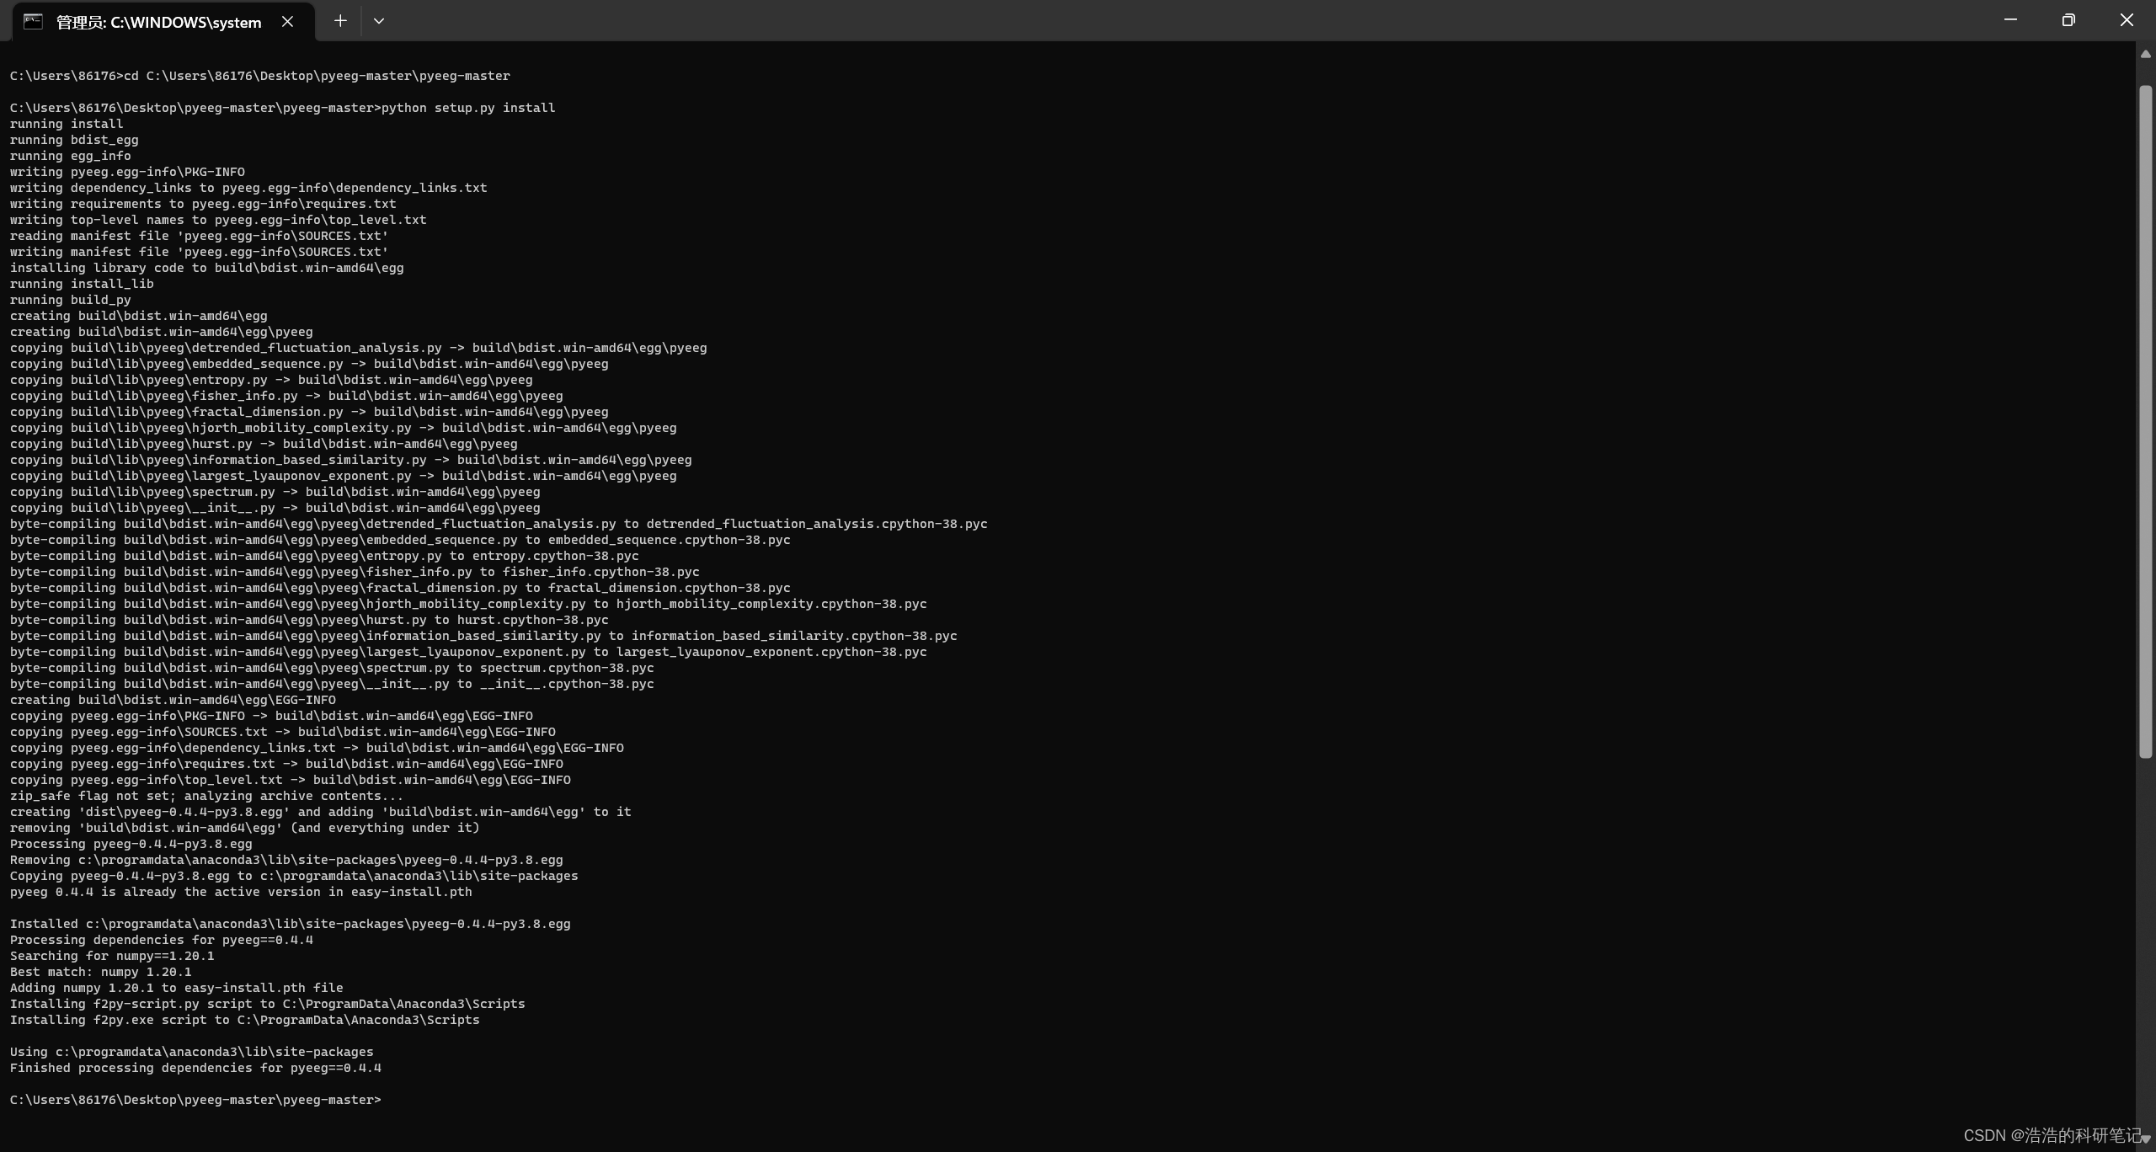This screenshot has width=2156, height=1152.
Task: Expand the new tab profile dropdown
Action: (x=379, y=21)
